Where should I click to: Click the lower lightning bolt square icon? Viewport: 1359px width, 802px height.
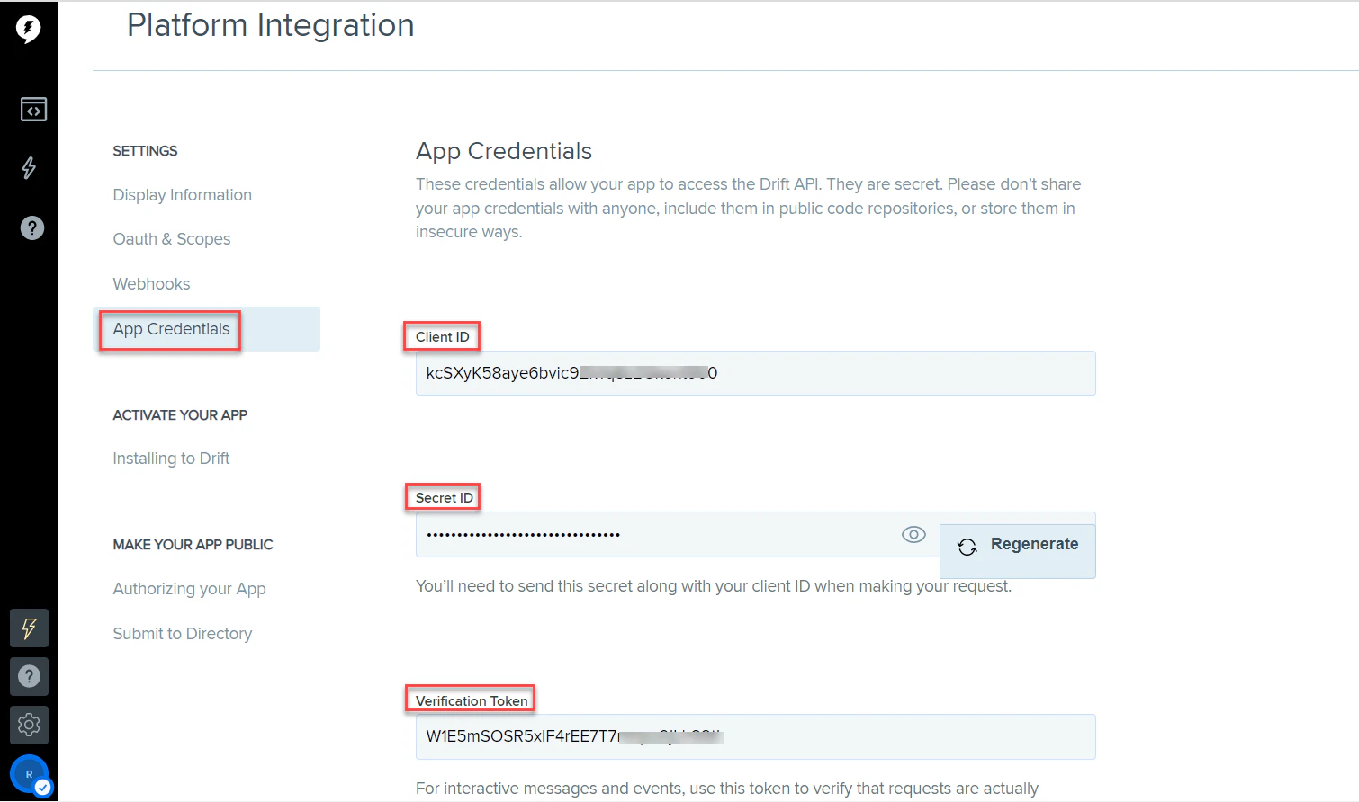[x=29, y=628]
